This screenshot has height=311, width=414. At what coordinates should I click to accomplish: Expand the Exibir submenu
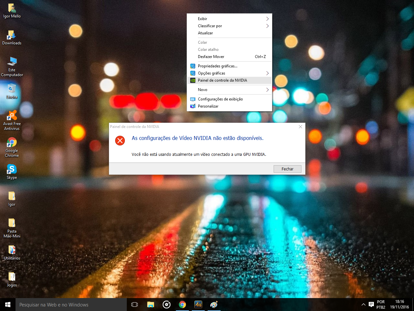point(230,19)
